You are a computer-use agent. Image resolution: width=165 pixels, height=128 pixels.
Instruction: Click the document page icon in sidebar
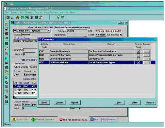[6, 54]
